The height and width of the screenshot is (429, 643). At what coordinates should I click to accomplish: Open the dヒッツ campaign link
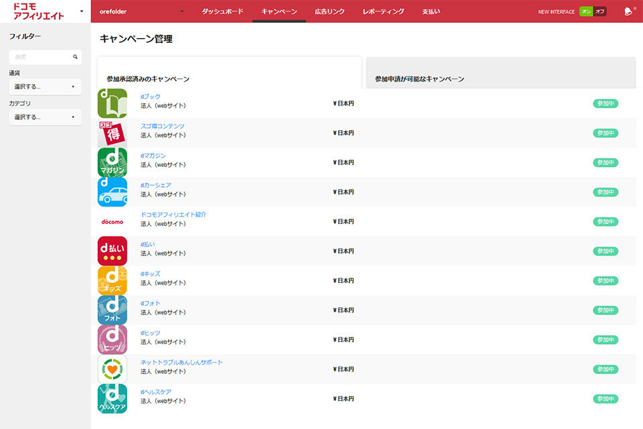(151, 333)
